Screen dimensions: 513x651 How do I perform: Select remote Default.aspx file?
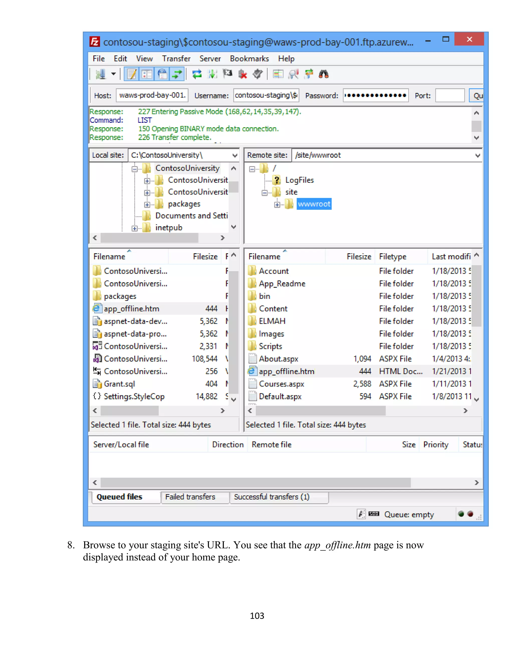pos(359,396)
